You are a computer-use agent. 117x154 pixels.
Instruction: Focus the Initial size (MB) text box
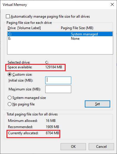click(x=58, y=80)
